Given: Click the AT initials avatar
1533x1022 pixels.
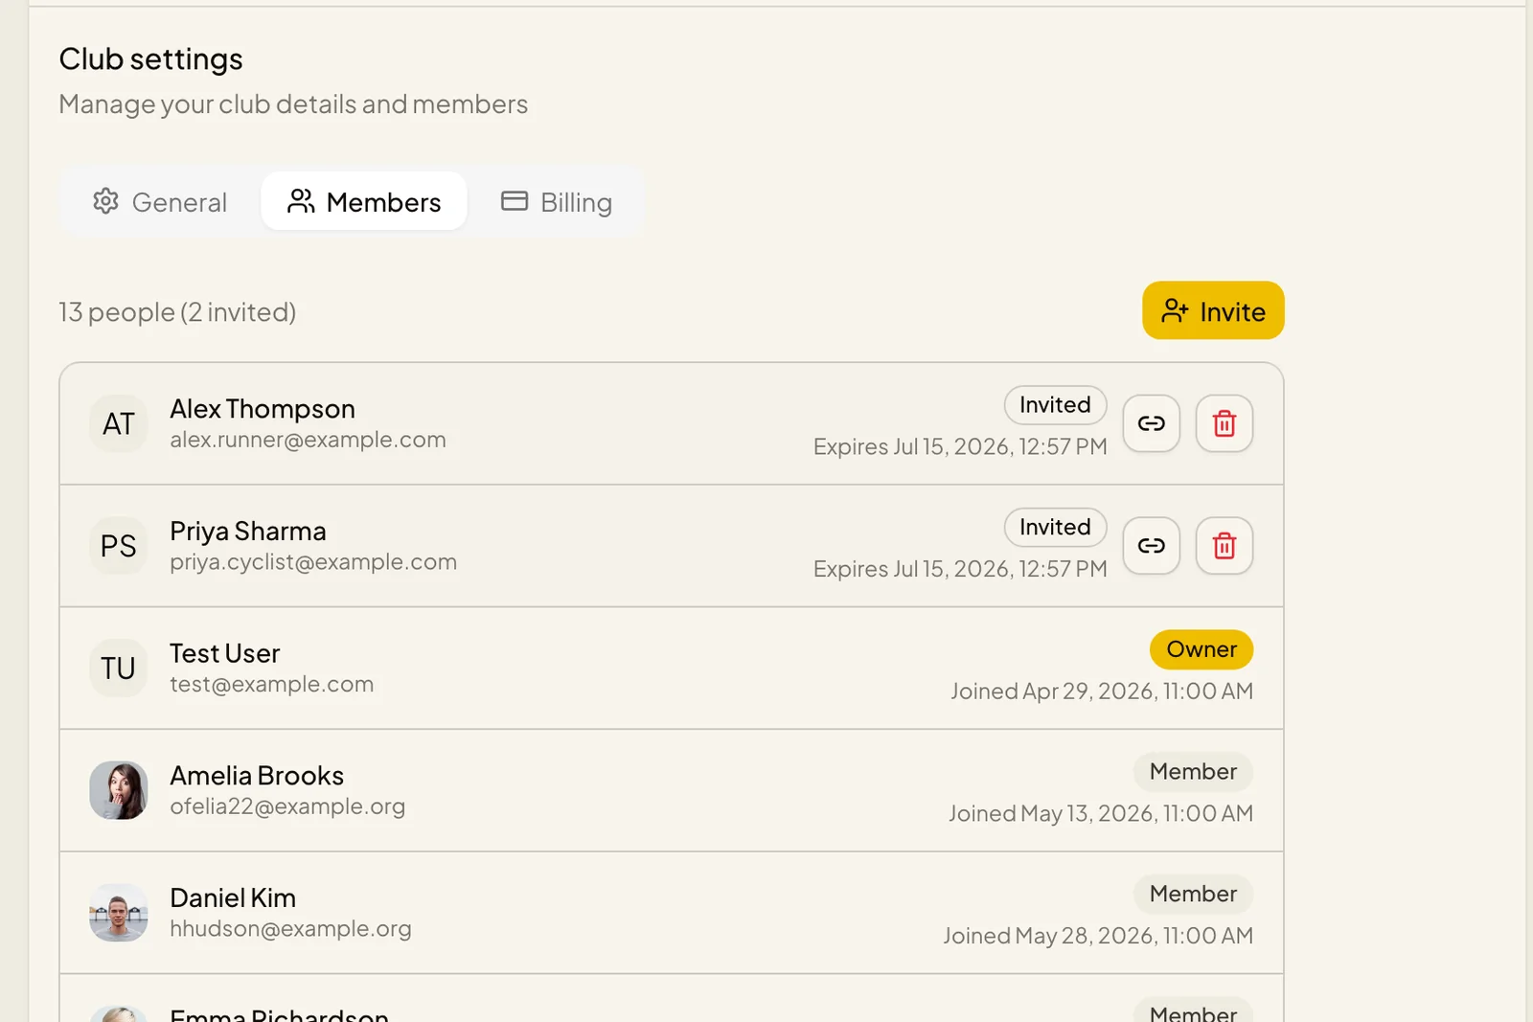Looking at the screenshot, I should 119,423.
